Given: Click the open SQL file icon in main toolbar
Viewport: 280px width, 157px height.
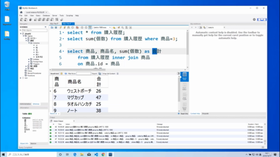Looking at the screenshot, I should 26,20.
